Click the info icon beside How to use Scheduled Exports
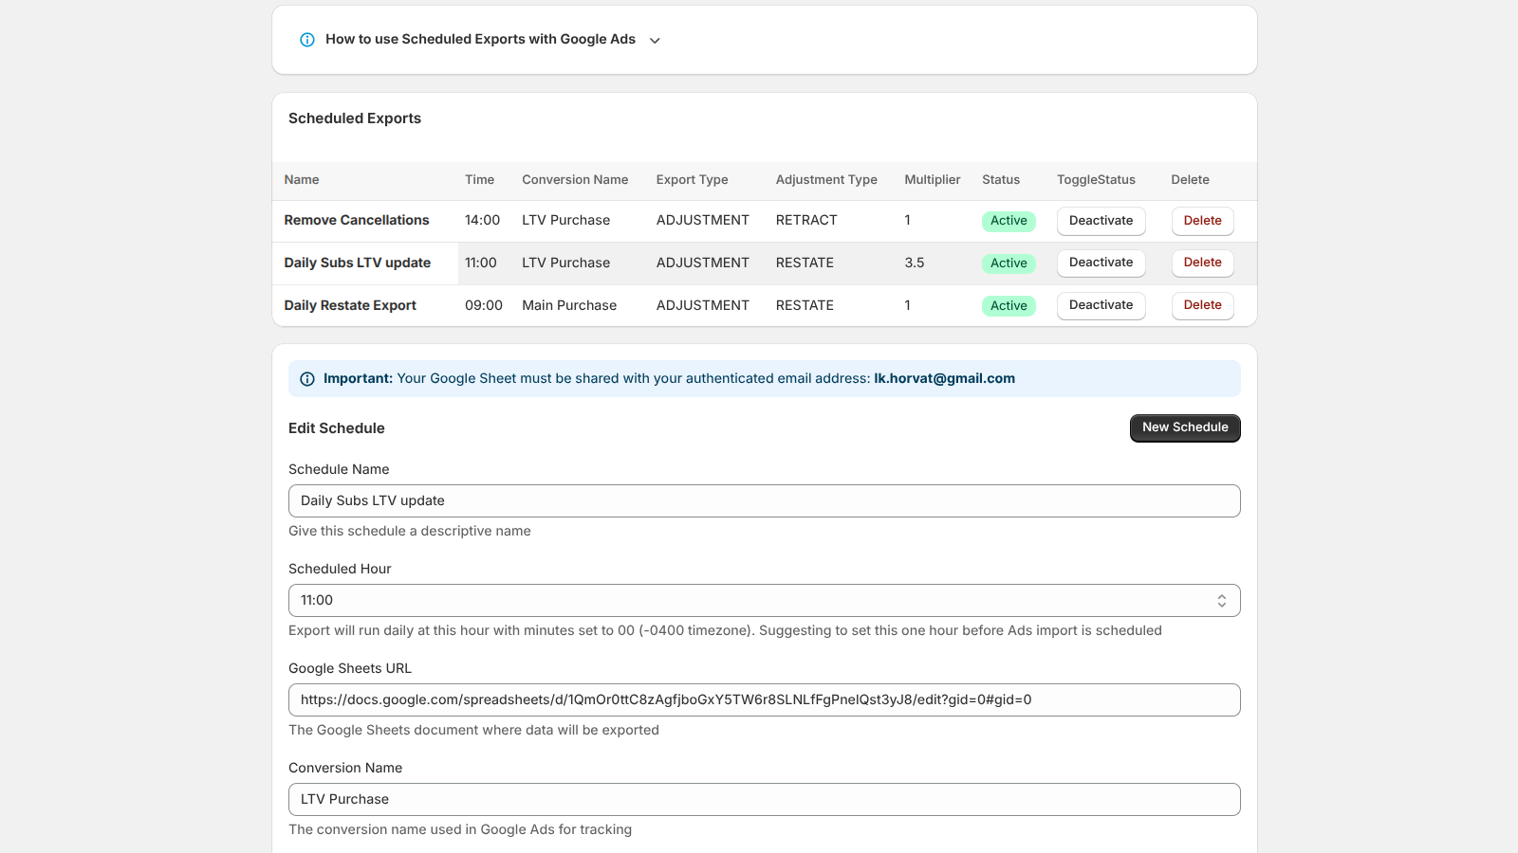Image resolution: width=1518 pixels, height=853 pixels. pyautogui.click(x=306, y=40)
